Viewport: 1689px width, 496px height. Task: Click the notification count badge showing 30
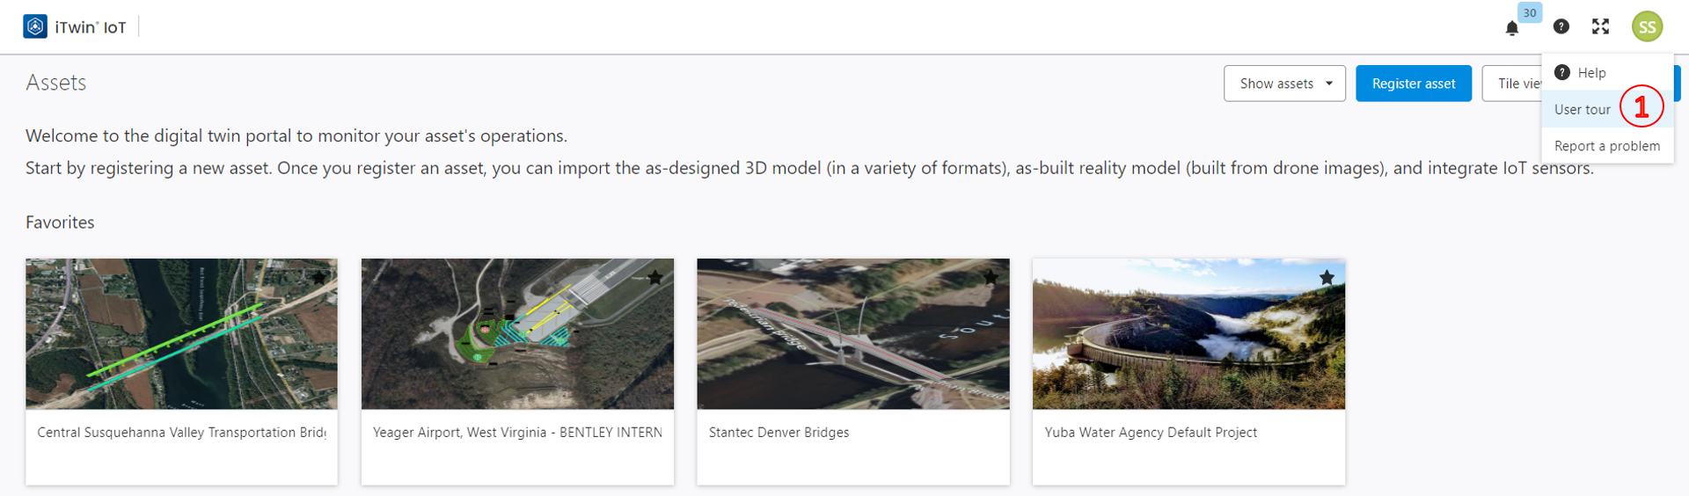pyautogui.click(x=1530, y=13)
